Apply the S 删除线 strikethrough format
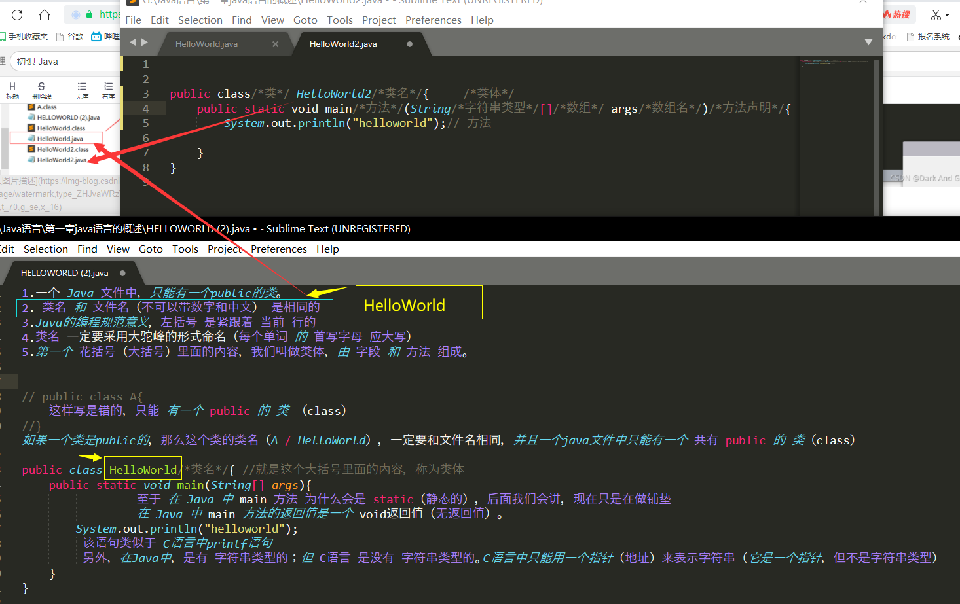 click(42, 91)
